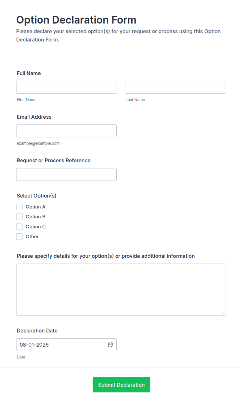Click the 'Other' option label text
This screenshot has height=405, width=240.
pos(32,236)
